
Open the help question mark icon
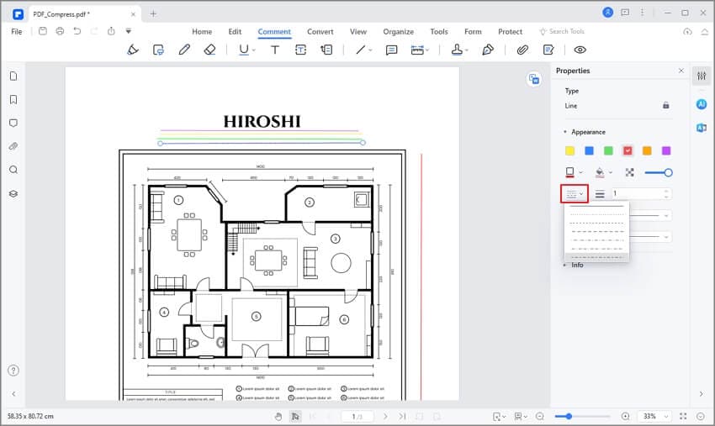point(13,370)
